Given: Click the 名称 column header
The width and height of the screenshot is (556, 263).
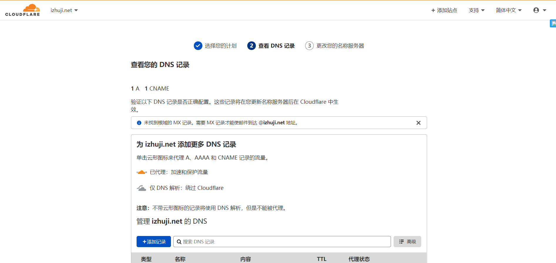Looking at the screenshot, I should 180,259.
